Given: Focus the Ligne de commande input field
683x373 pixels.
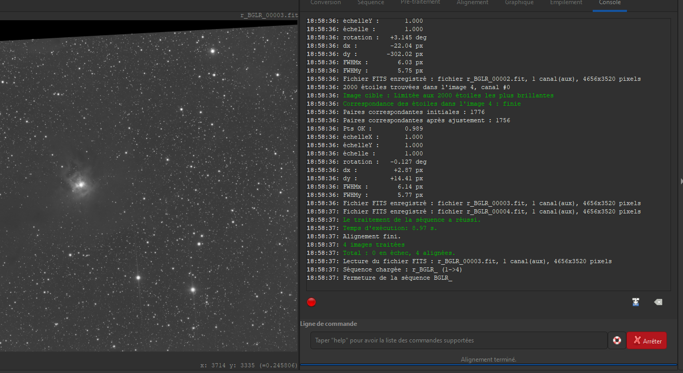Looking at the screenshot, I should (x=459, y=340).
